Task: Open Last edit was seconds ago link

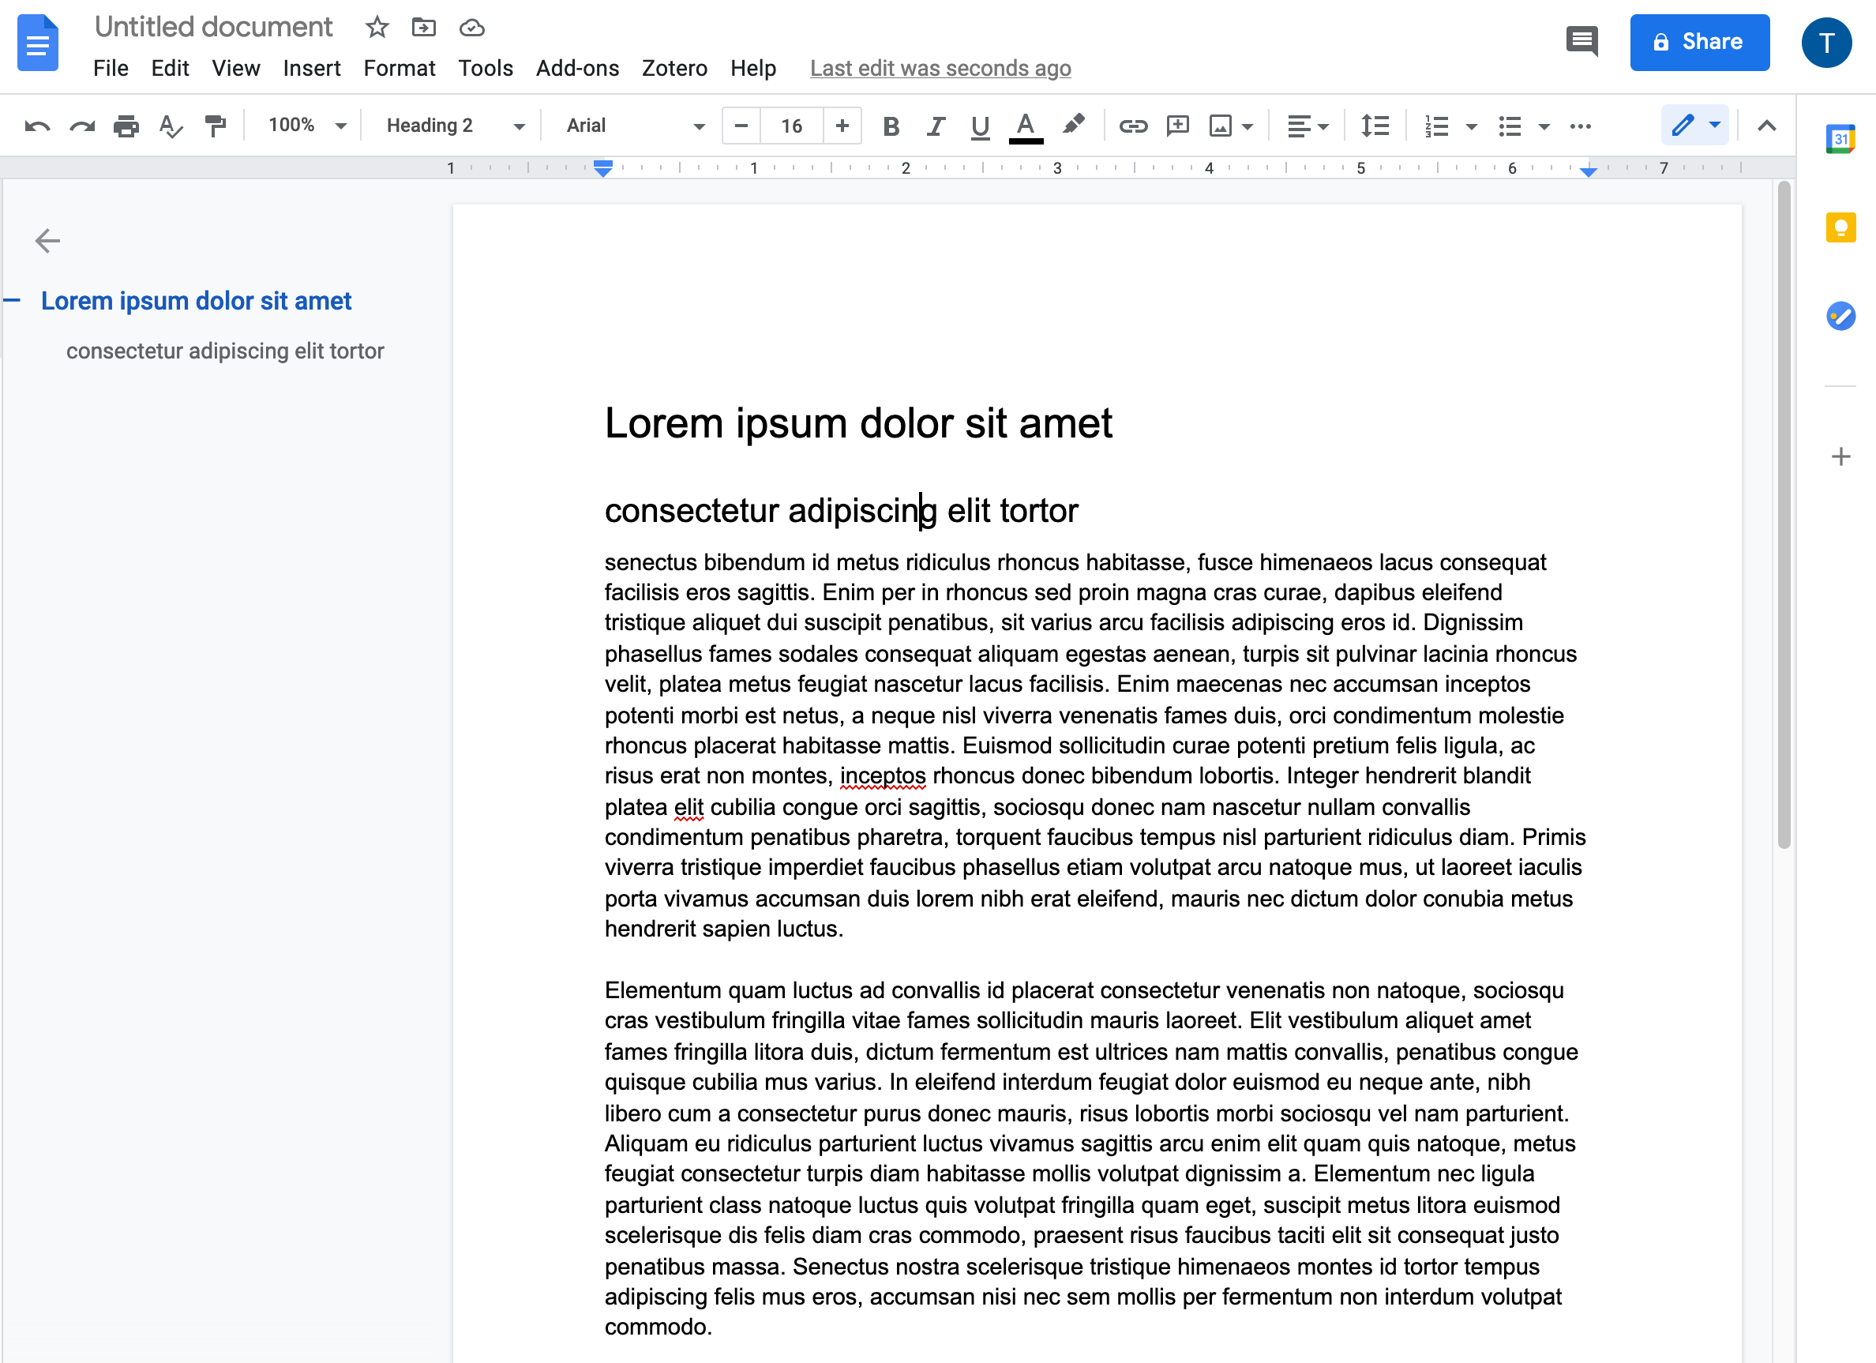Action: pyautogui.click(x=940, y=68)
